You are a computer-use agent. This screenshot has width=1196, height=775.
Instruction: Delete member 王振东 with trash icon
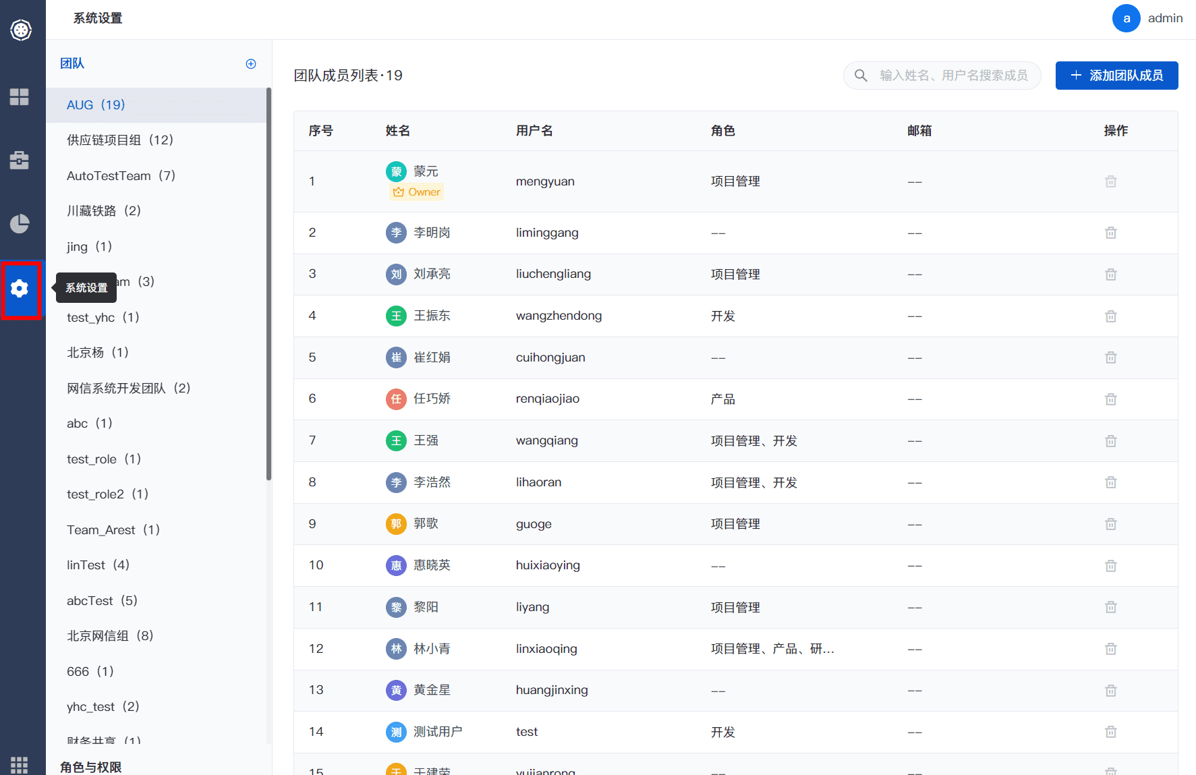(x=1111, y=316)
